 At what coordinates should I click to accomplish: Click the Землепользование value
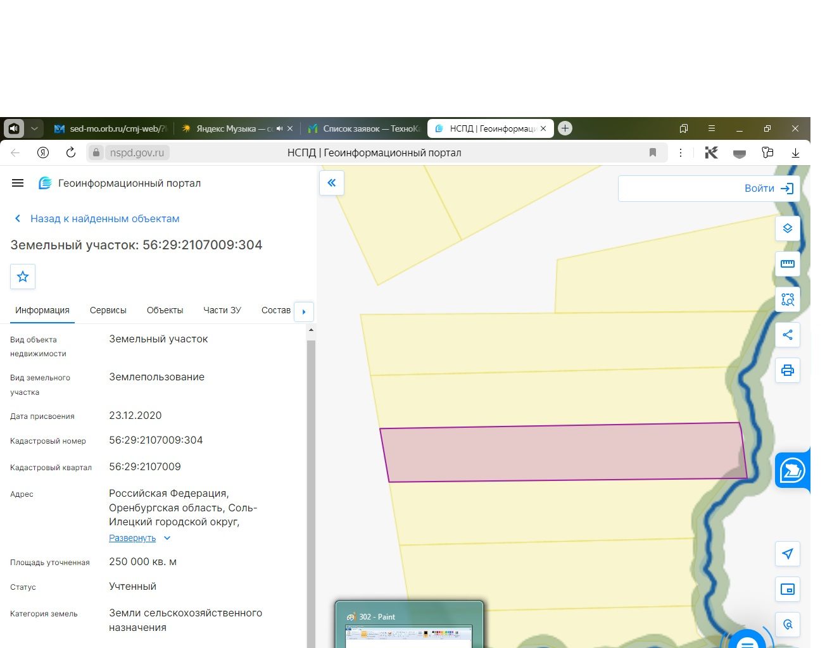[x=156, y=377]
